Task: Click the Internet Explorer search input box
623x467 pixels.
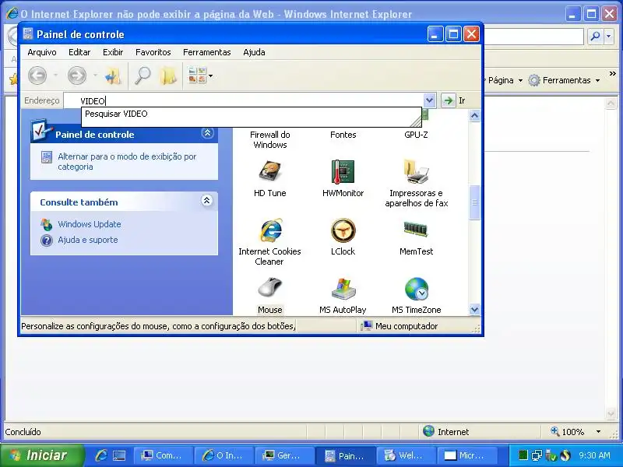Action: pyautogui.click(x=533, y=37)
